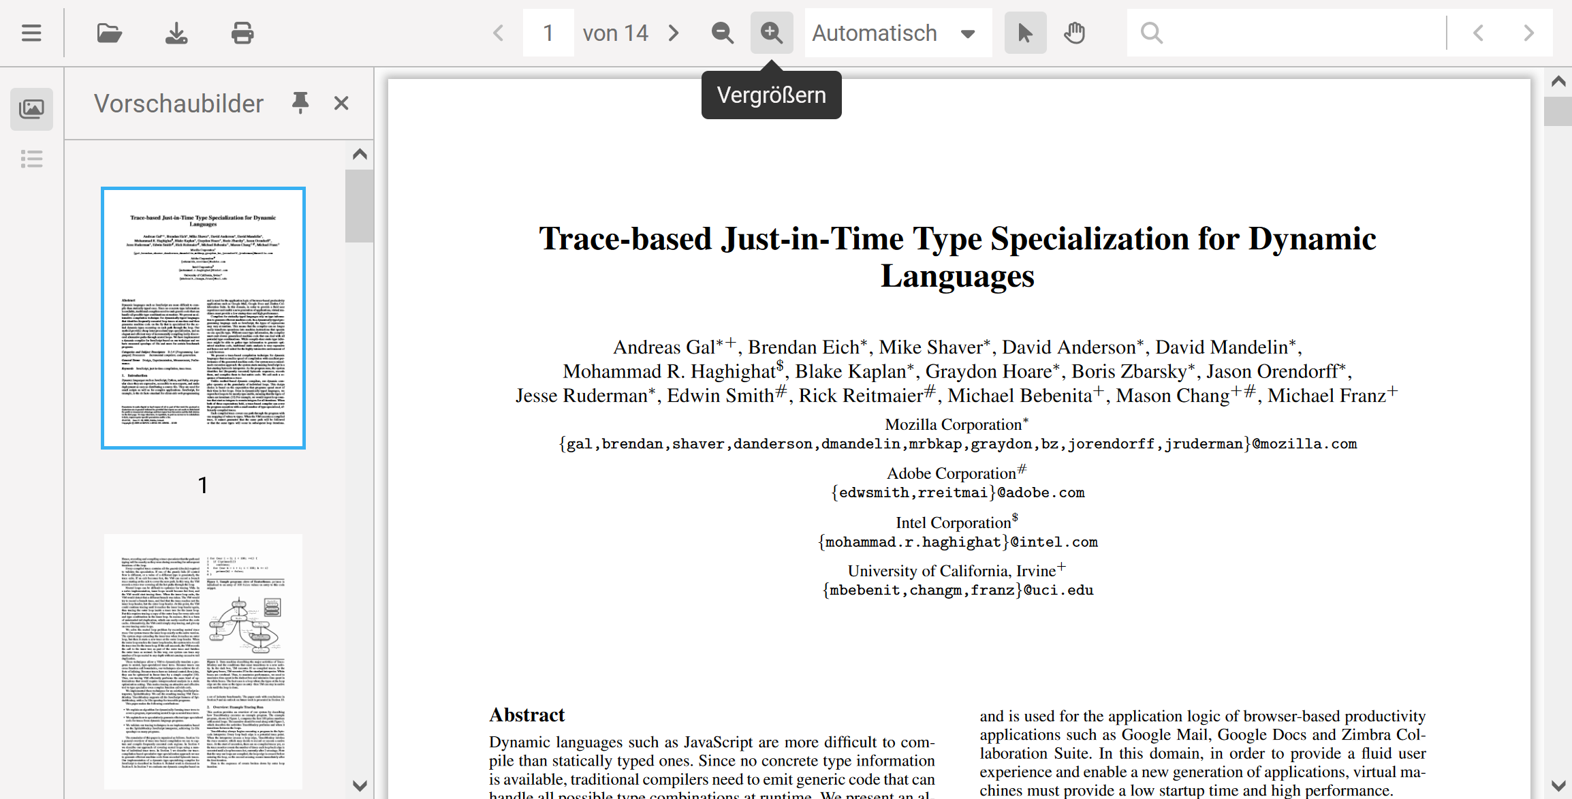The width and height of the screenshot is (1572, 799).
Task: Click the page number input field
Action: click(x=548, y=33)
